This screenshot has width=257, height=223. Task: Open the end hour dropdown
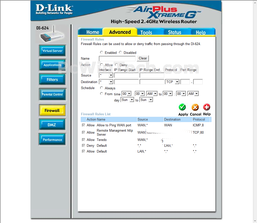(168, 94)
